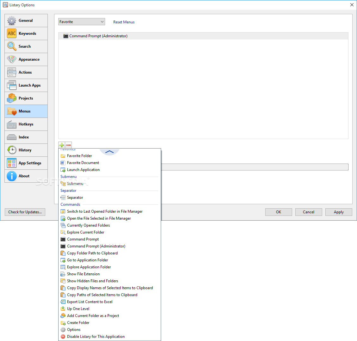Close the Listary Options window
This screenshot has height=341, width=357.
[x=352, y=5]
